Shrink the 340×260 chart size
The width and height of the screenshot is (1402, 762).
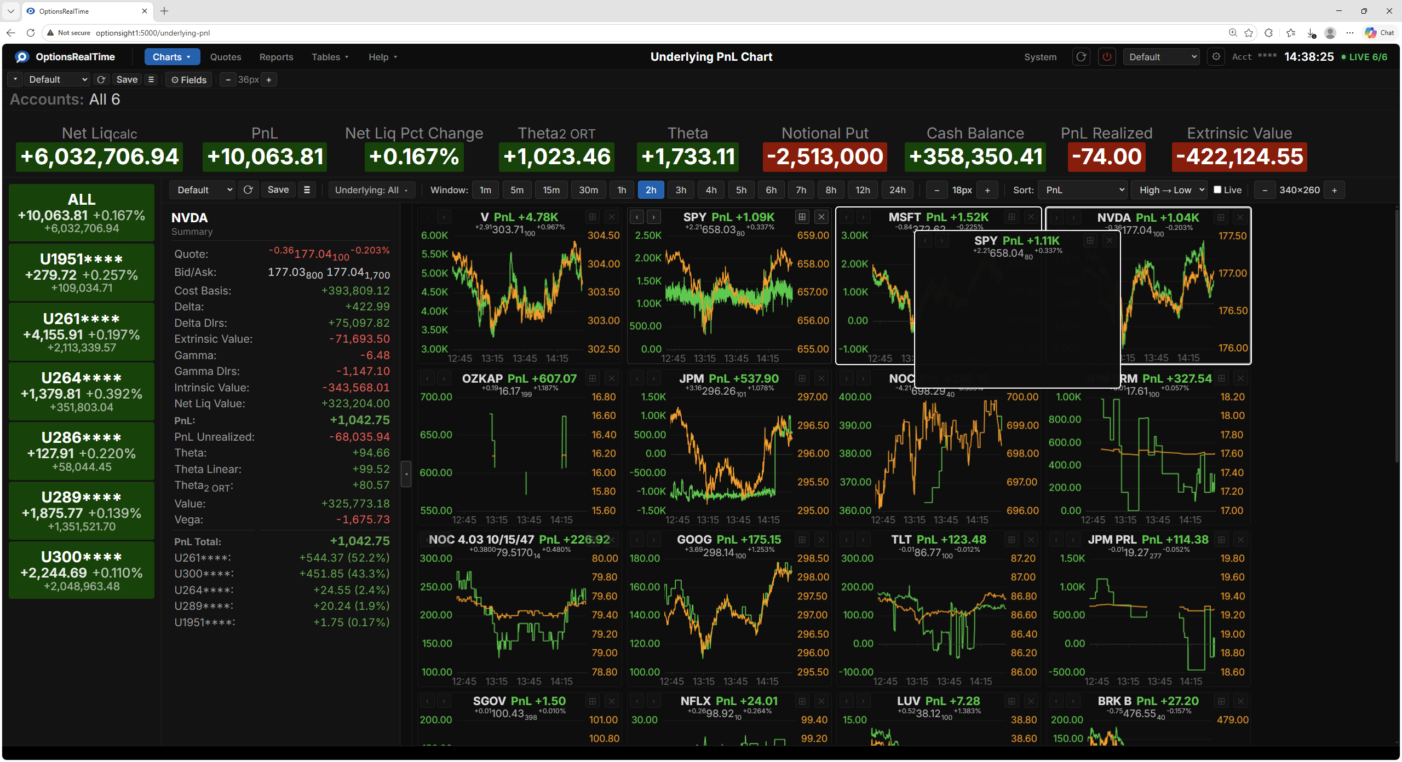(x=1265, y=190)
